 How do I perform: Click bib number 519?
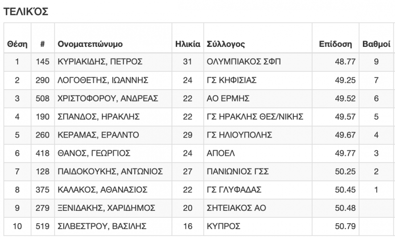pyautogui.click(x=43, y=226)
